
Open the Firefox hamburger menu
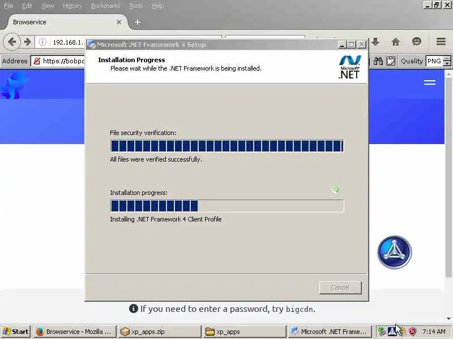click(441, 42)
